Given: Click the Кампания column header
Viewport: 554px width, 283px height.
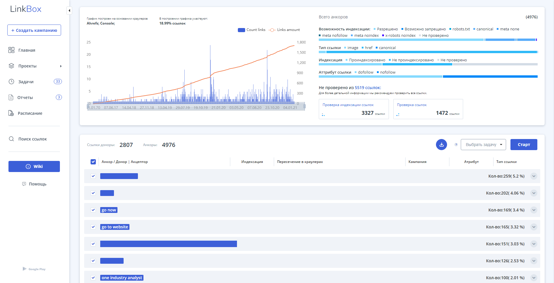Looking at the screenshot, I should click(417, 162).
